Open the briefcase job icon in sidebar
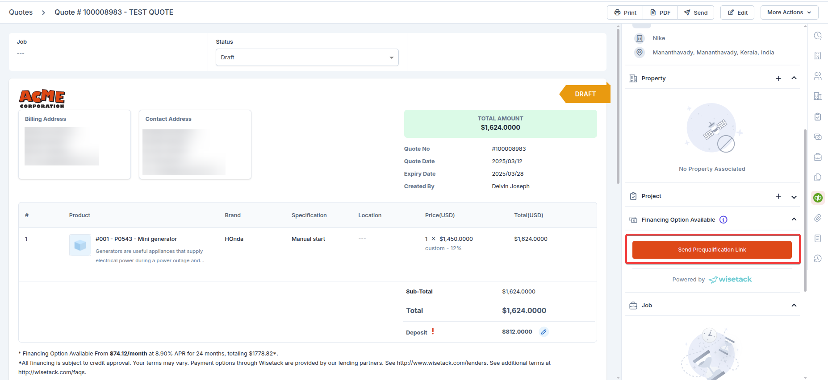Viewport: 828px width, 380px height. 818,157
